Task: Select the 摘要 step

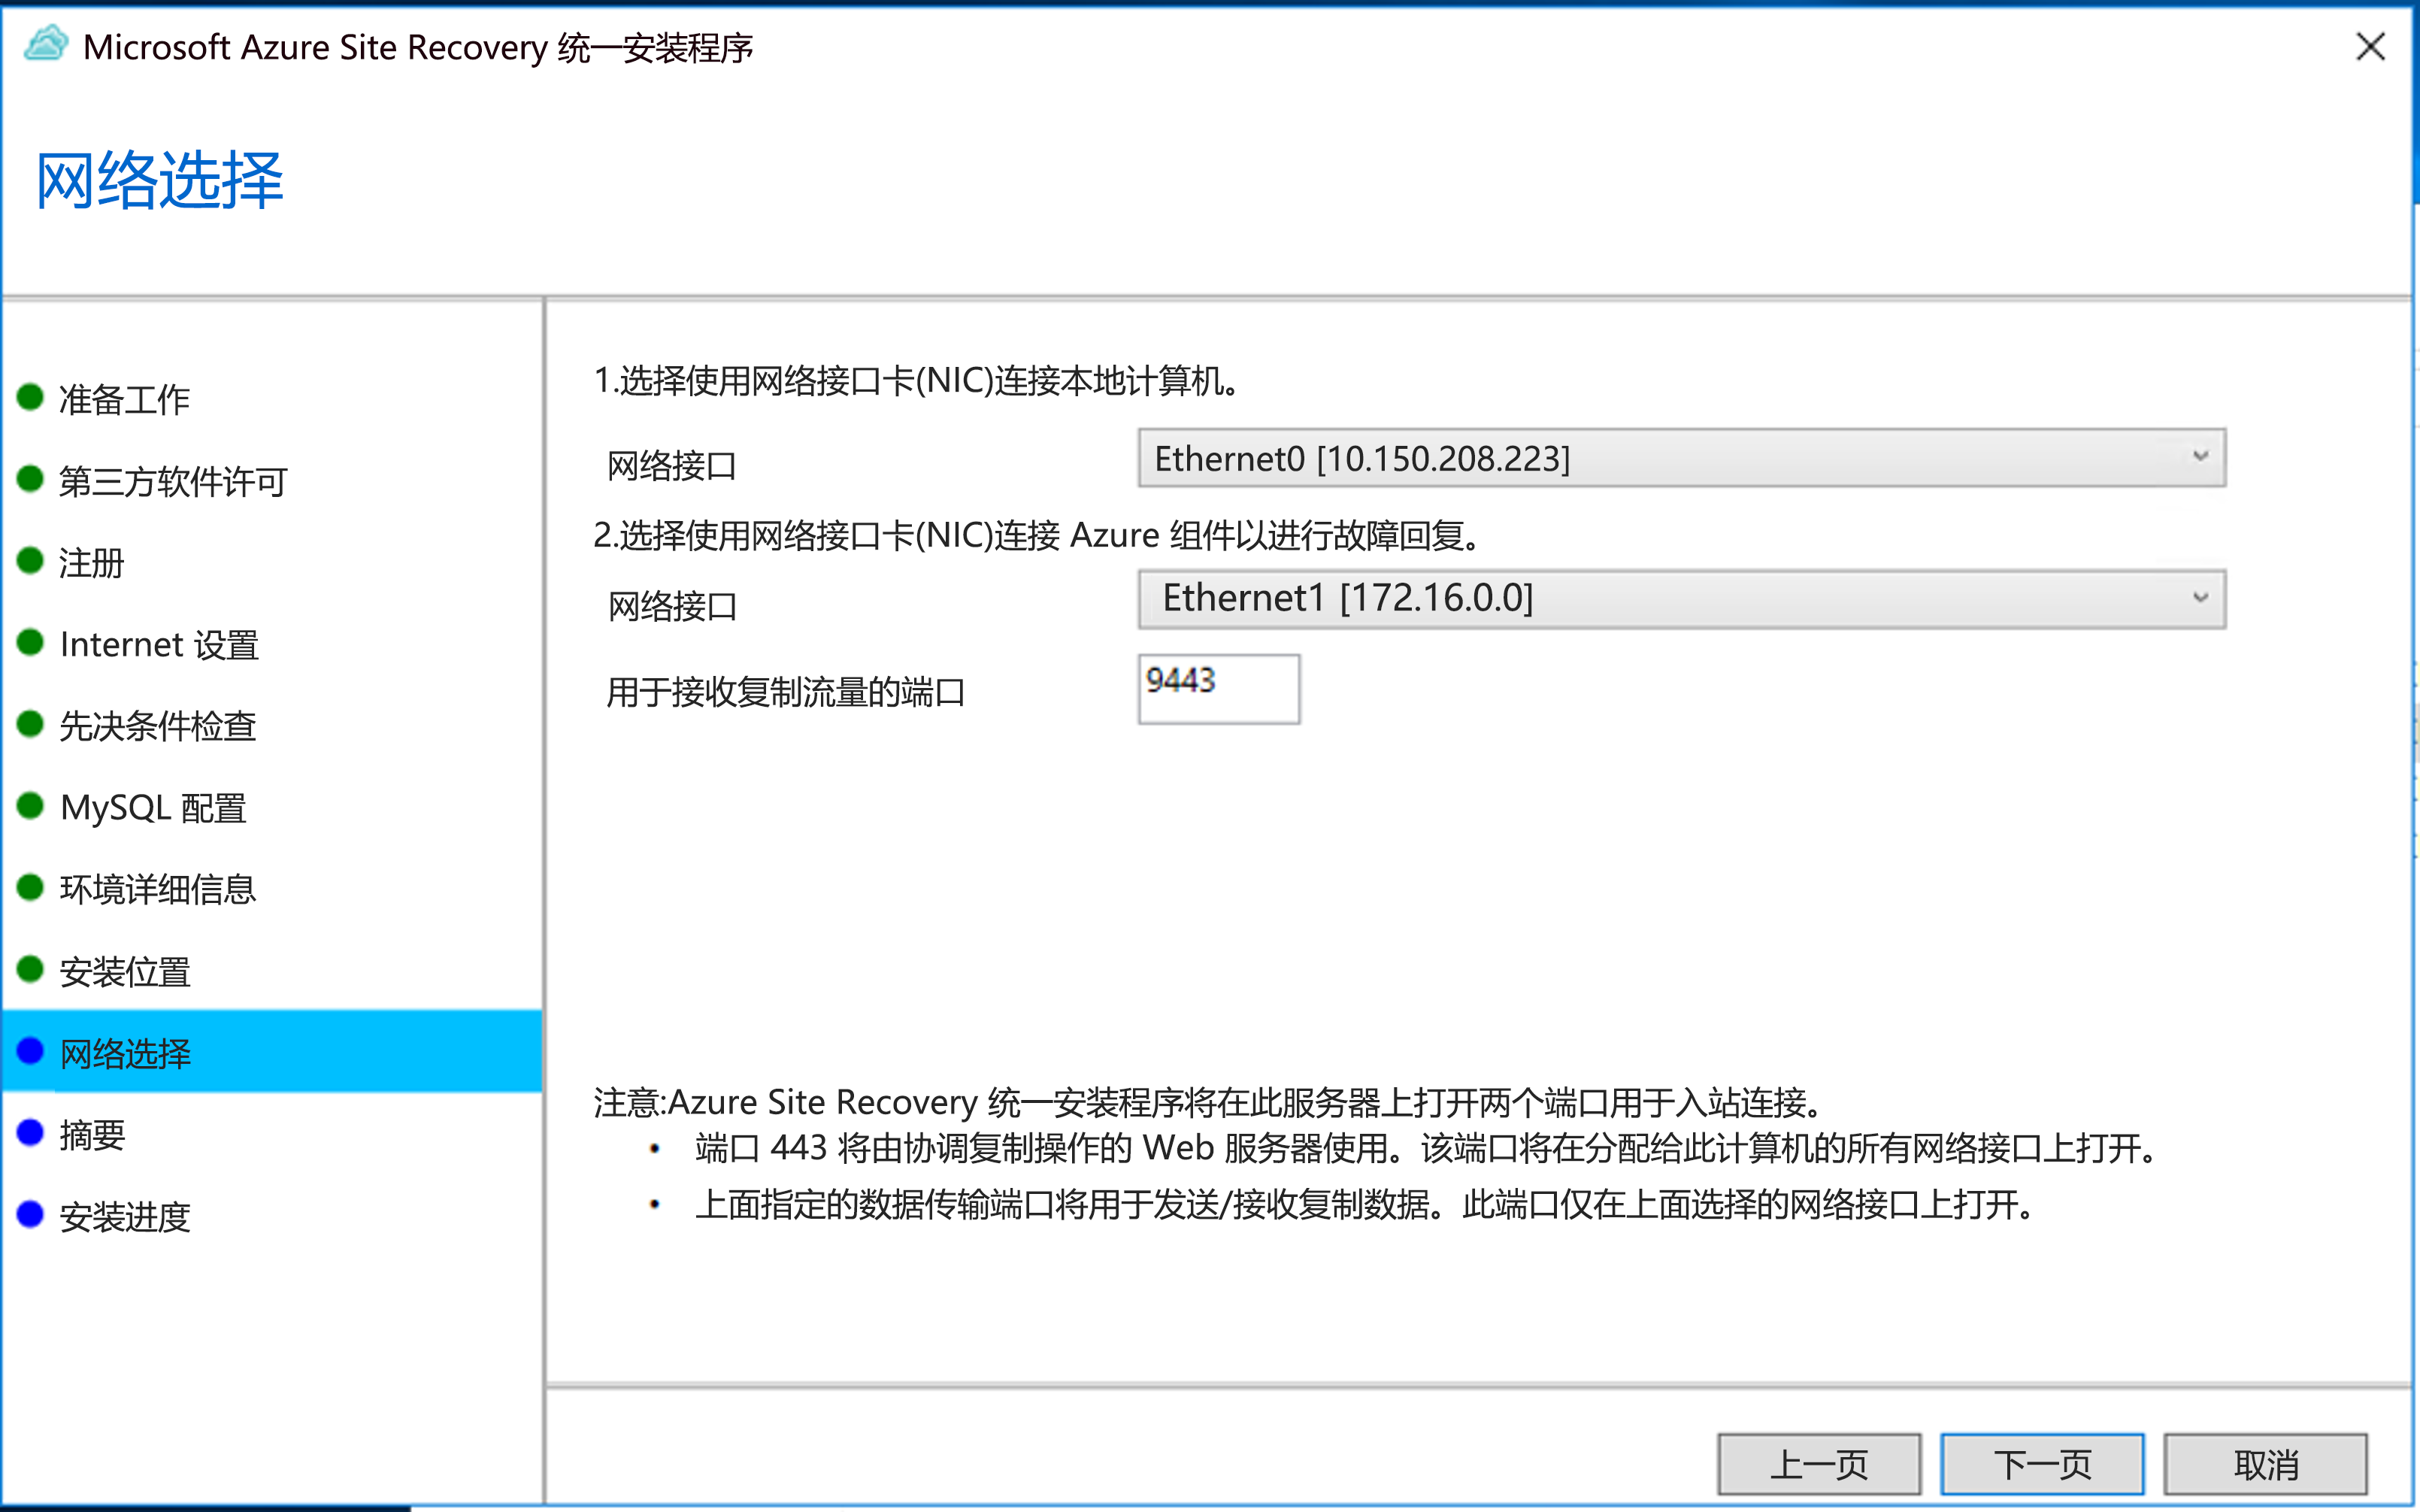Action: click(x=92, y=1135)
